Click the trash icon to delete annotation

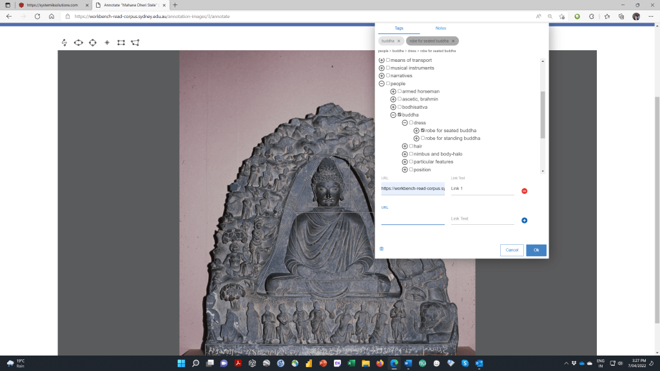pyautogui.click(x=381, y=248)
